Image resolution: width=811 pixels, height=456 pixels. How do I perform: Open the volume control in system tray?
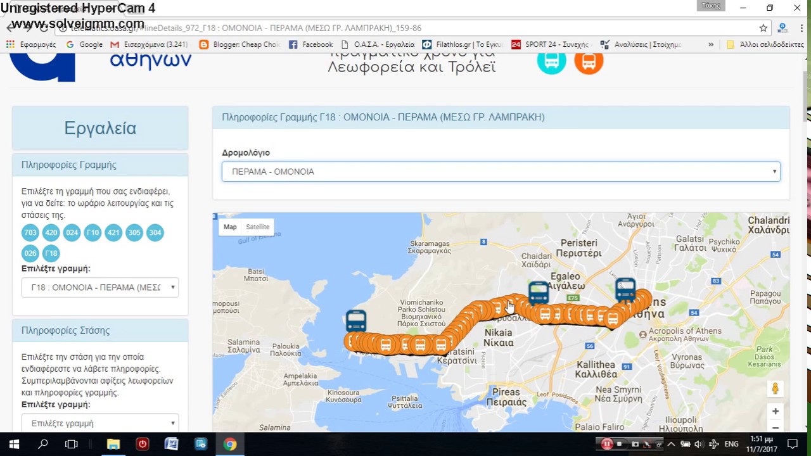[699, 444]
